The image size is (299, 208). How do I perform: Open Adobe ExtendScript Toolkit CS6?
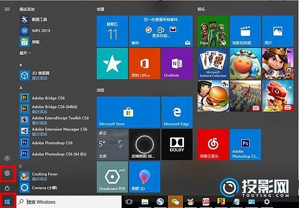pos(54,120)
